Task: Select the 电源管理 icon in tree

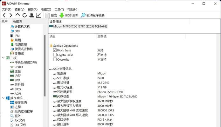Action: click(12, 44)
